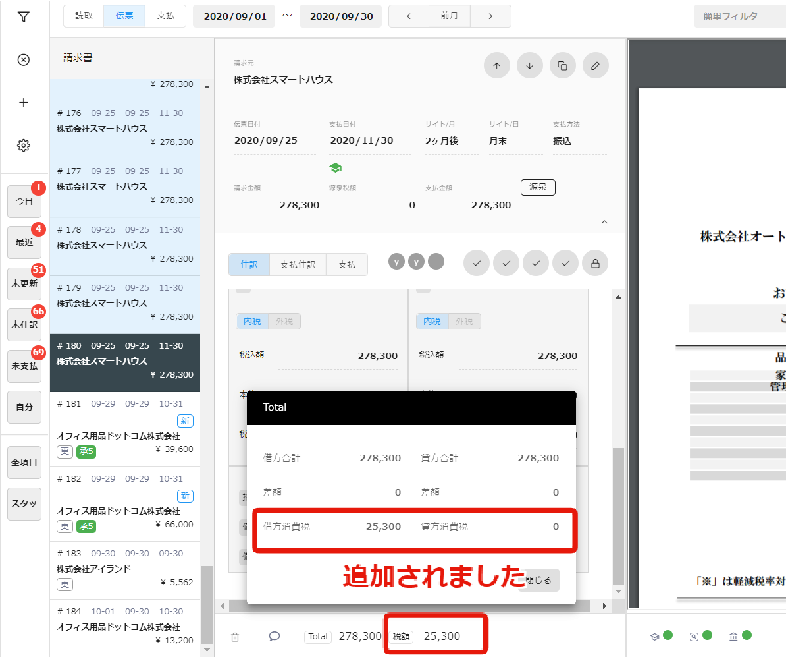The image size is (786, 657).
Task: Filter by 未更新 in sidebar
Action: tap(24, 283)
